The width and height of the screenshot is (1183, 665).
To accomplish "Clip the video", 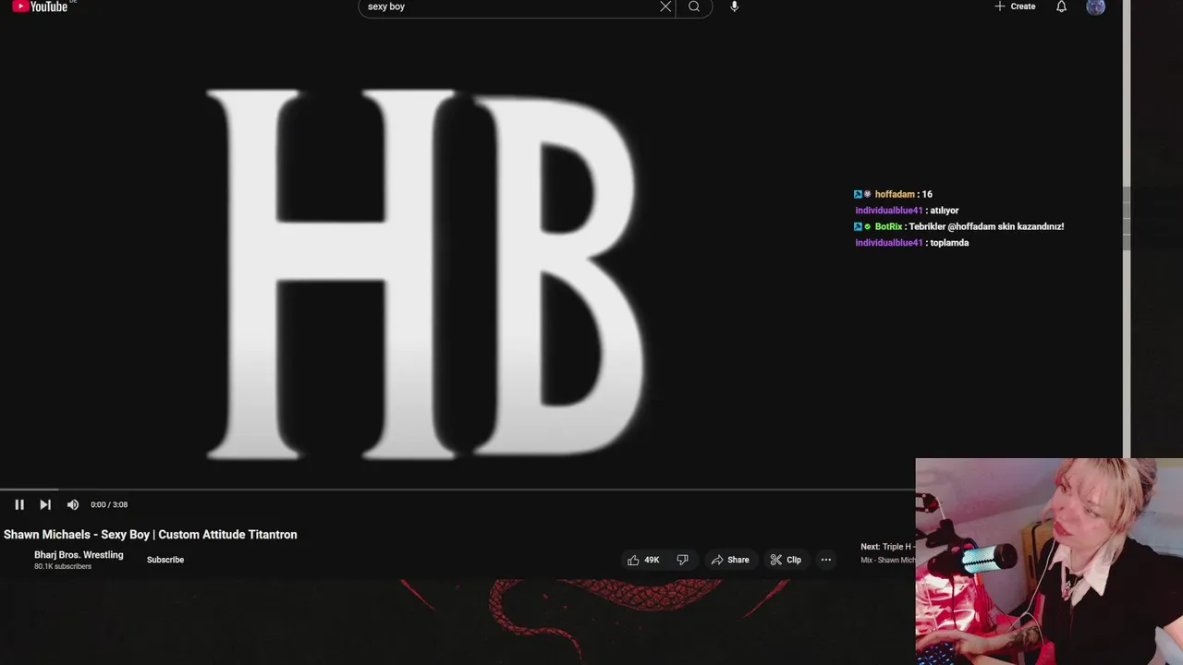I will coord(786,560).
